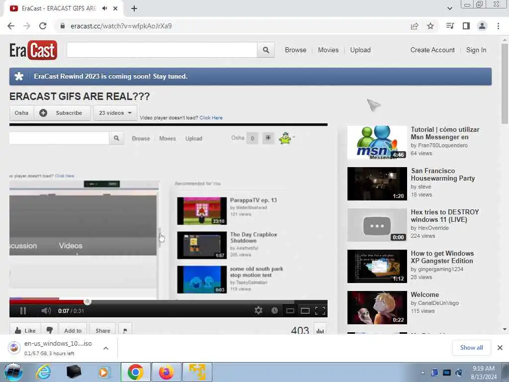Open the tab search dropdown arrow
Image resolution: width=509 pixels, height=382 pixels.
[x=449, y=8]
